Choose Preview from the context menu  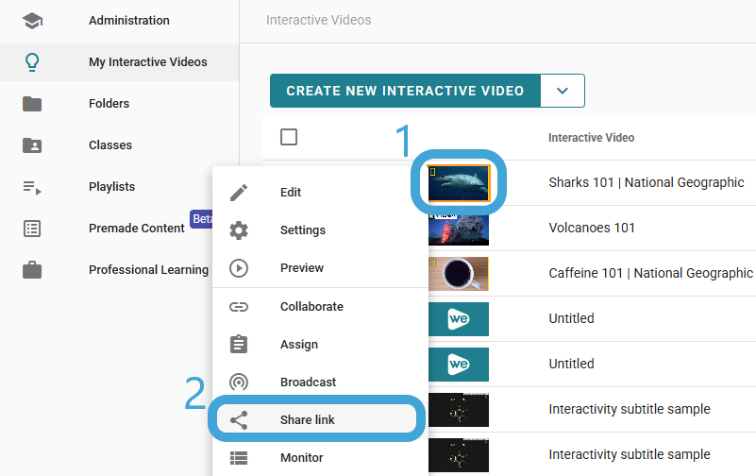(320, 268)
